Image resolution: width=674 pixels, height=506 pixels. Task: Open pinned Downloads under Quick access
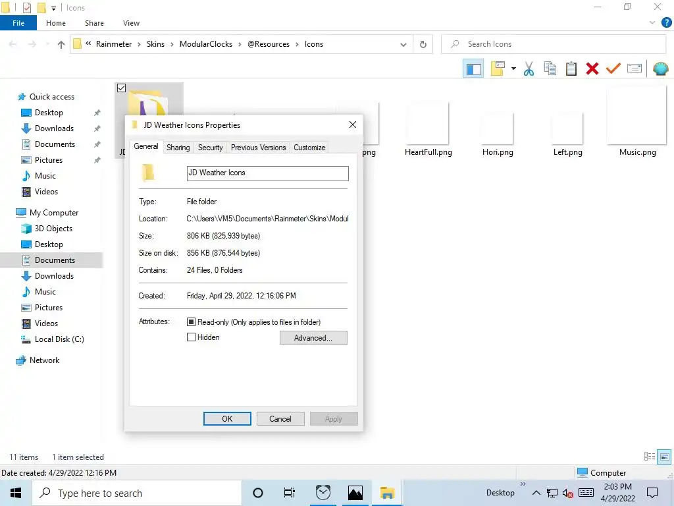pos(54,128)
